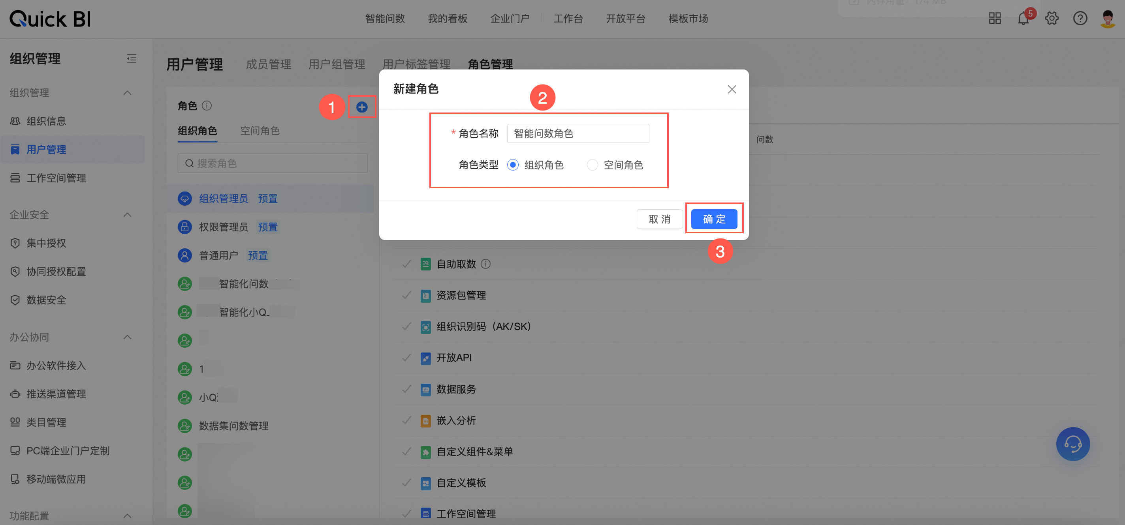Click the user avatar in top right

(1108, 19)
